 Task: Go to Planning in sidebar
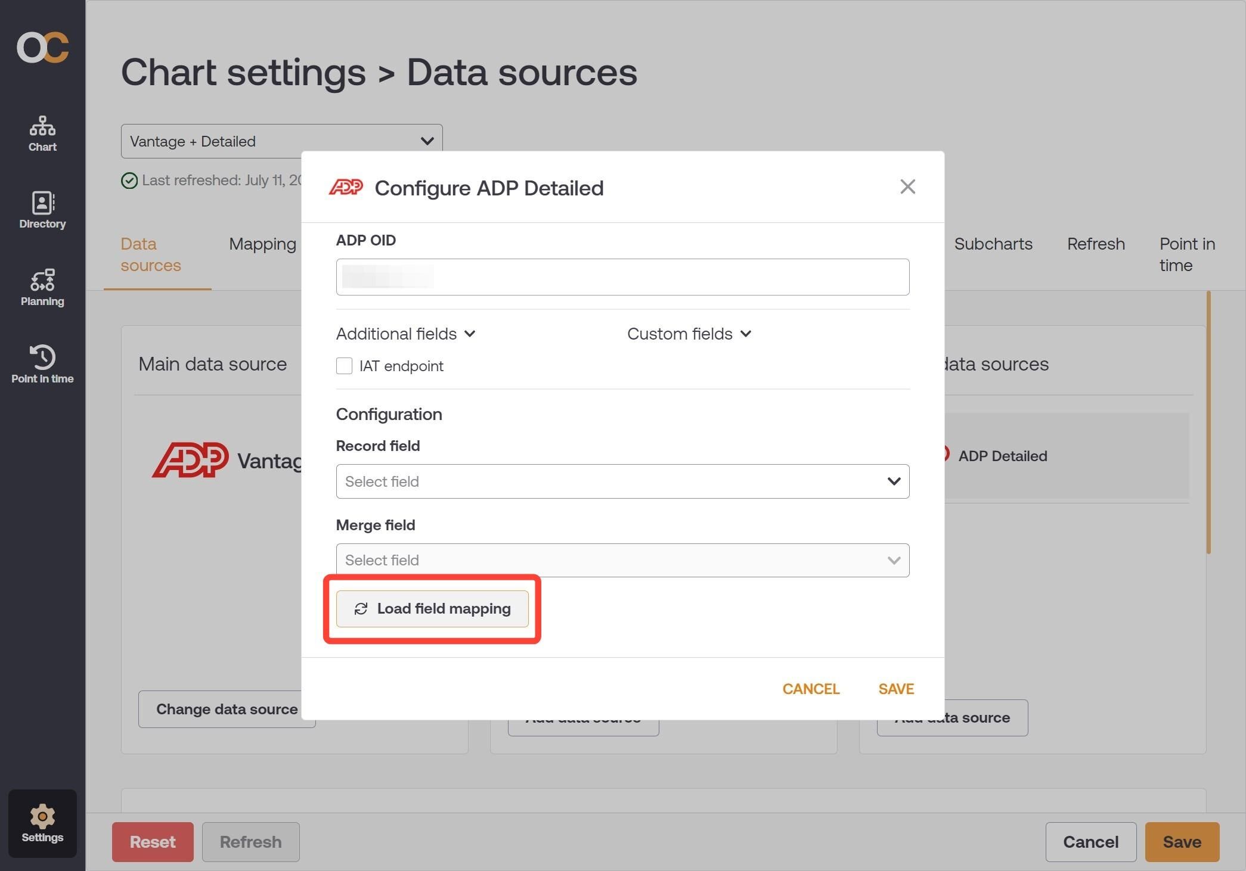coord(42,288)
